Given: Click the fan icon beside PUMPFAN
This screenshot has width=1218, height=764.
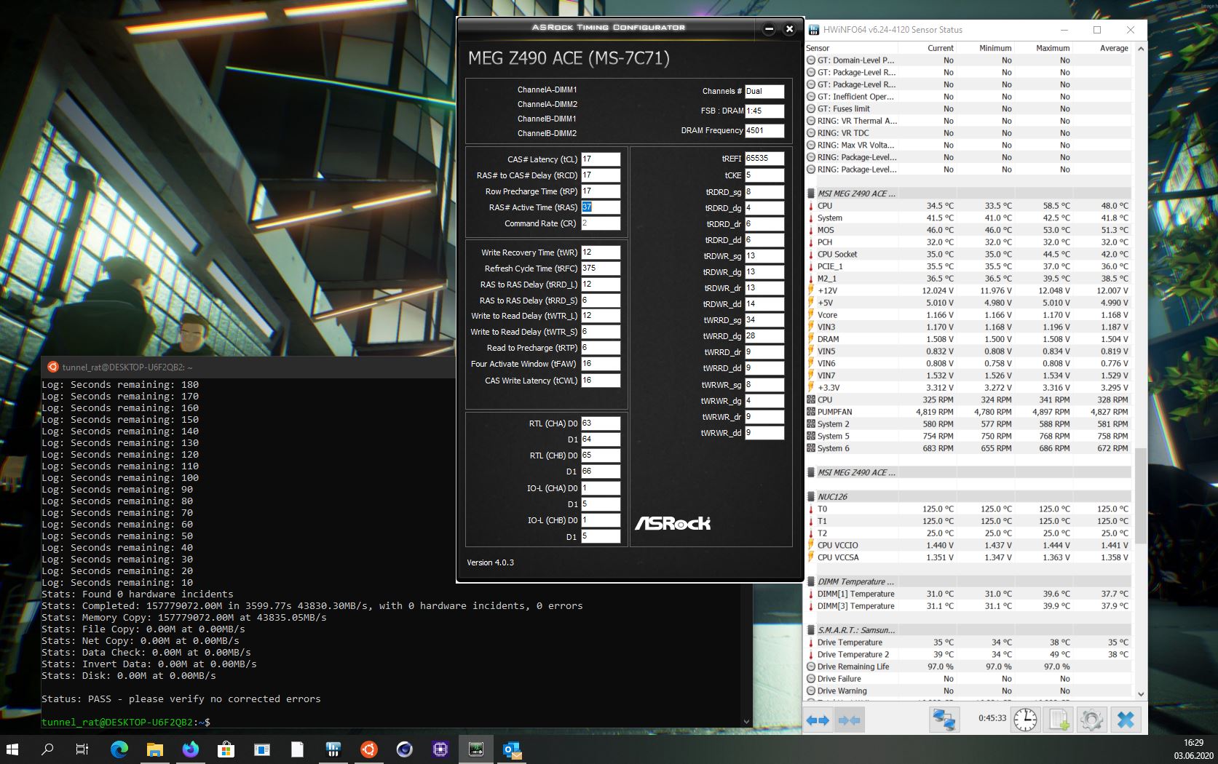Looking at the screenshot, I should coord(811,412).
